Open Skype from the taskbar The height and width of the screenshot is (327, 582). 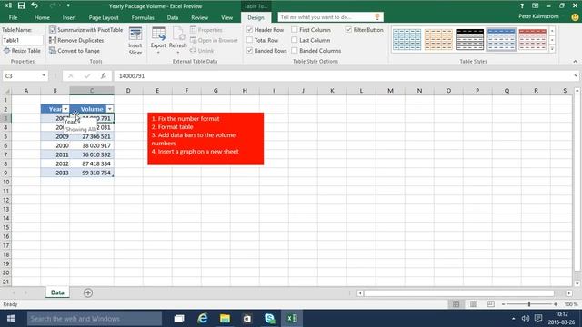click(x=270, y=319)
